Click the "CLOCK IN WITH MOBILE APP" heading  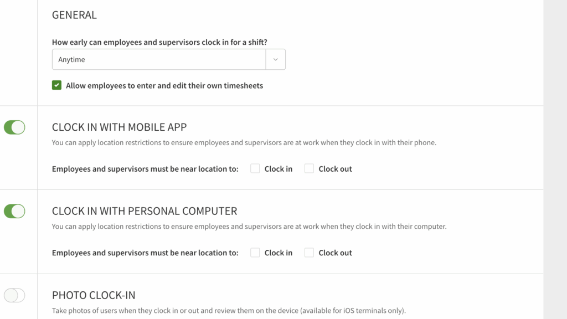coord(119,127)
